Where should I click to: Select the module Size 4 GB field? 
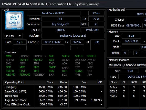(x=130, y=71)
